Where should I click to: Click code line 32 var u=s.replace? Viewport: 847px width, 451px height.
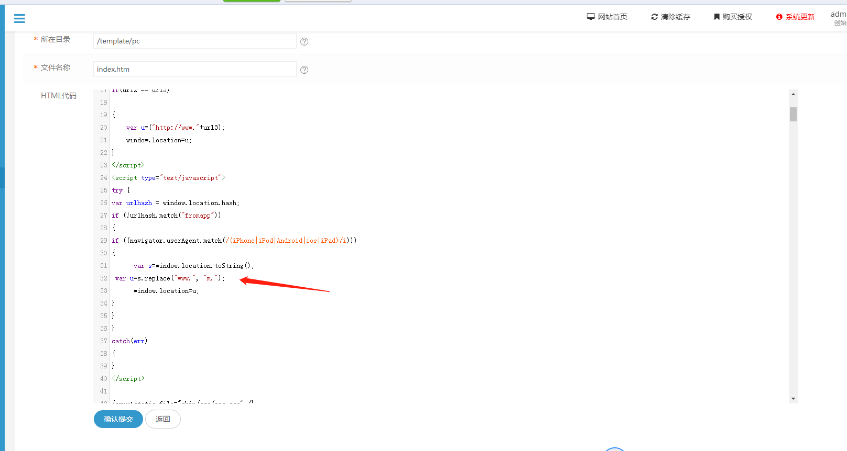click(170, 278)
